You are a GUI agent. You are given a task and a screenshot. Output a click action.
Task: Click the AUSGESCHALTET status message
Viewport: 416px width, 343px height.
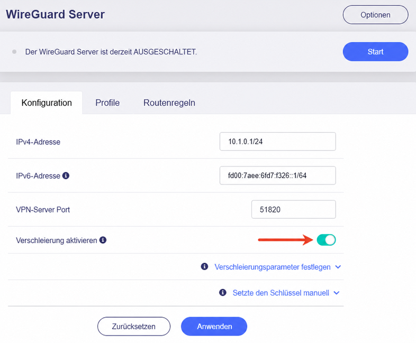point(111,52)
